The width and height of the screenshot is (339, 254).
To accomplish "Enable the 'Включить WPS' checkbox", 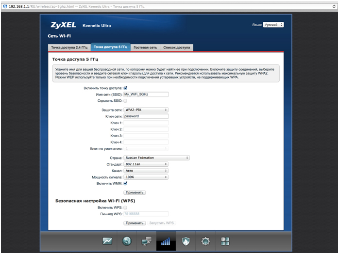I will (x=125, y=207).
